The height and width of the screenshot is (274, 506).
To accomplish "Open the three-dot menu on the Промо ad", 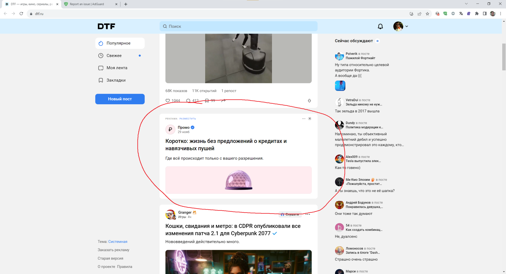I will pos(304,118).
